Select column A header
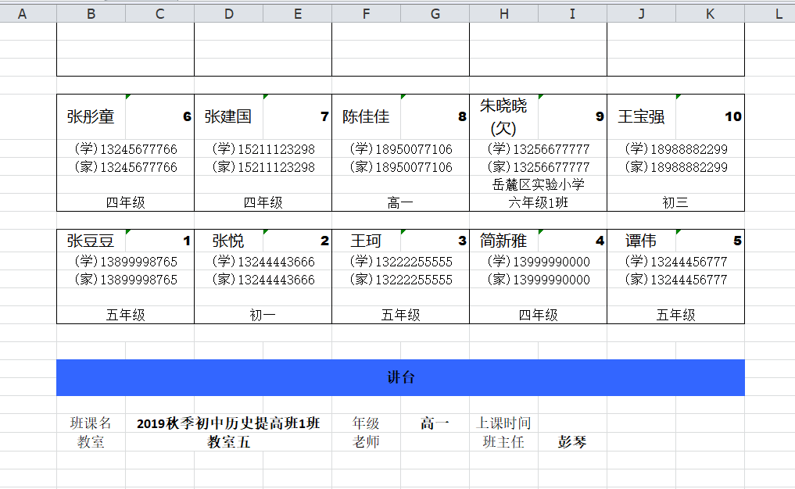This screenshot has height=489, width=795. 22,13
